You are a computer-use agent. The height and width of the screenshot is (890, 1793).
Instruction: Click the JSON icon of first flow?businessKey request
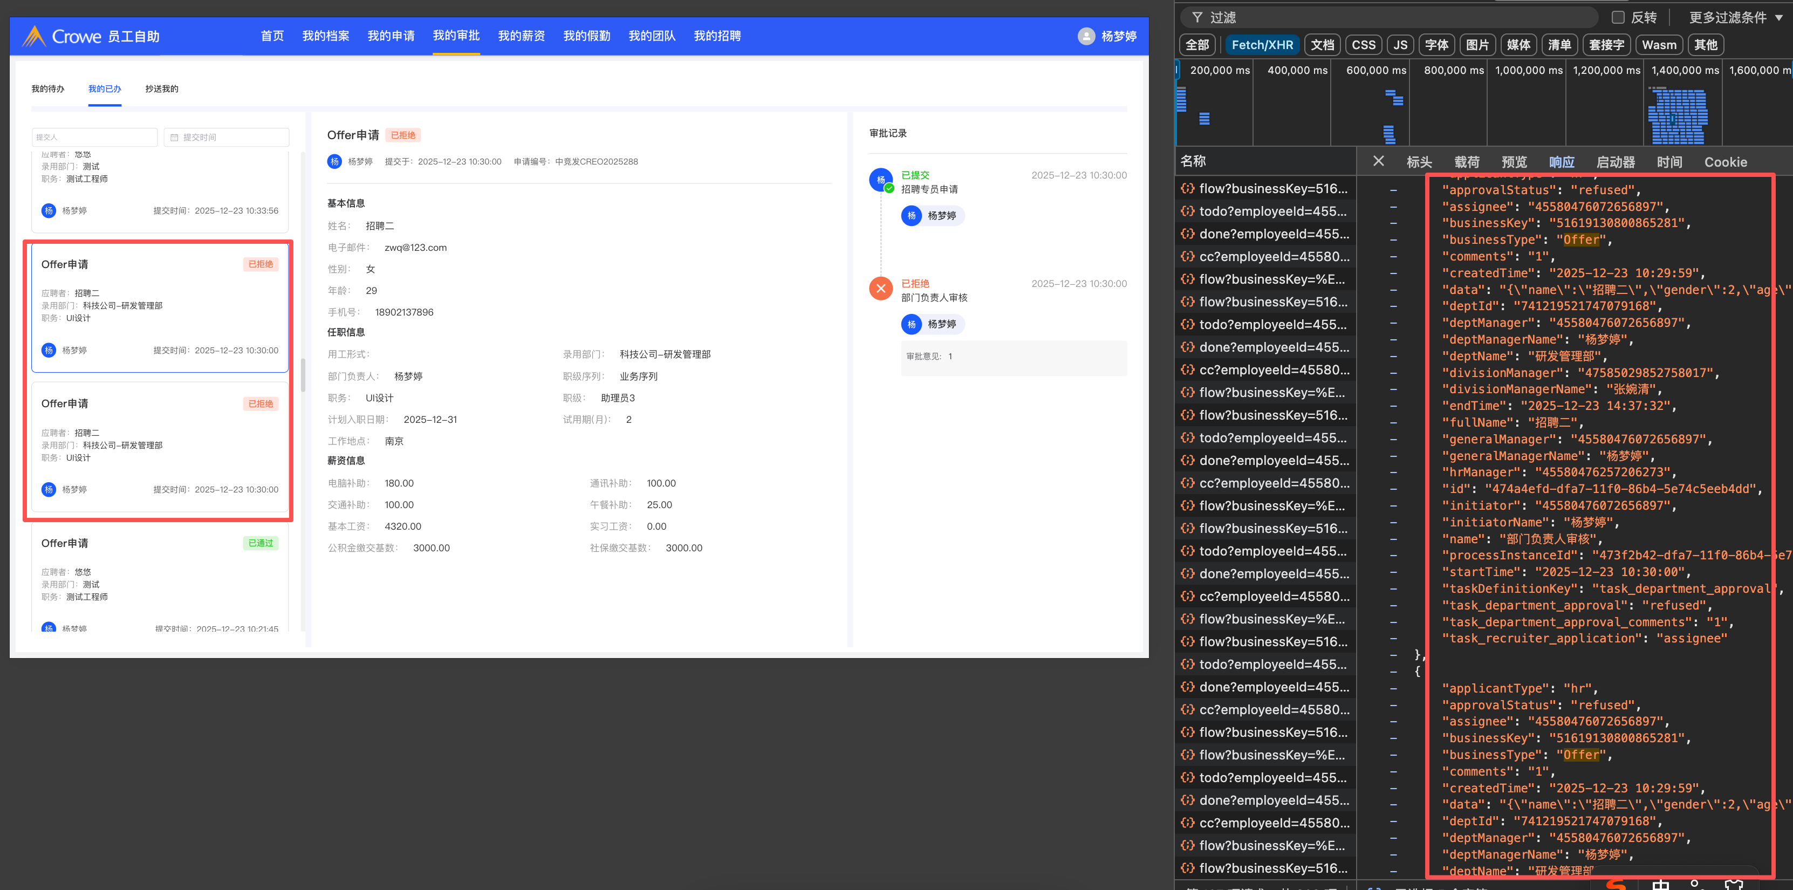pos(1187,189)
